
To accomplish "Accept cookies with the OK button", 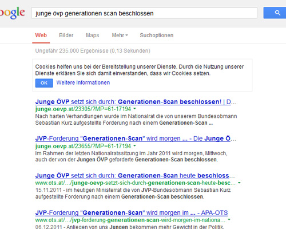I will (44, 83).
